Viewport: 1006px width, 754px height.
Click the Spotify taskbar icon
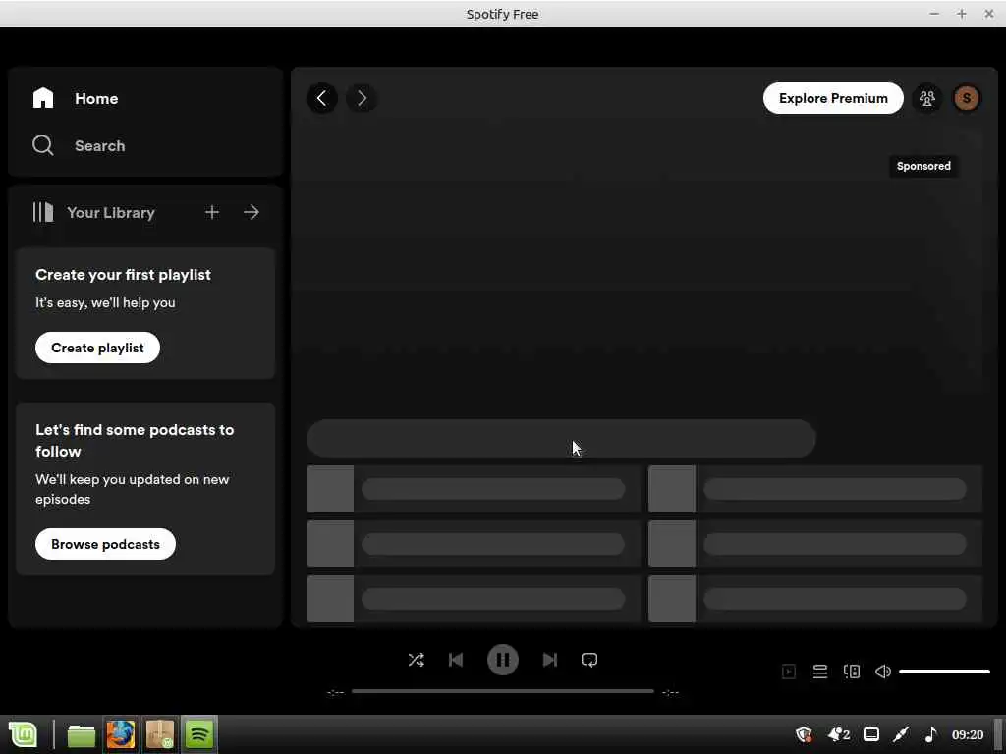click(198, 734)
